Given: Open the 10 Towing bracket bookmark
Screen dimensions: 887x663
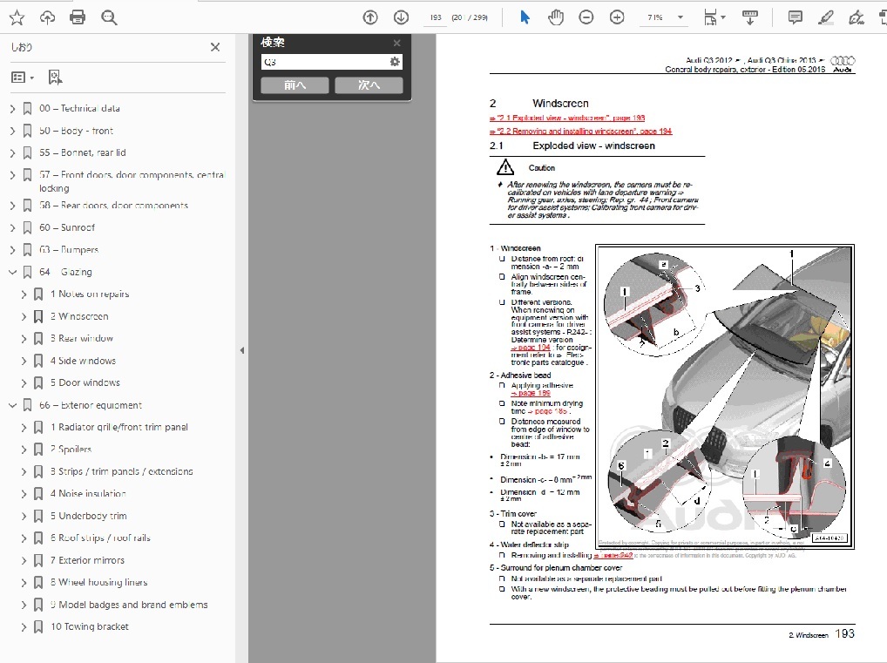Looking at the screenshot, I should pos(90,626).
